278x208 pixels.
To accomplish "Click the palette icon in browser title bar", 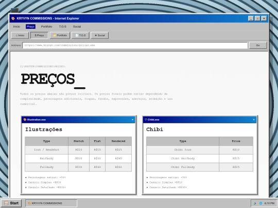I will click(x=13, y=18).
